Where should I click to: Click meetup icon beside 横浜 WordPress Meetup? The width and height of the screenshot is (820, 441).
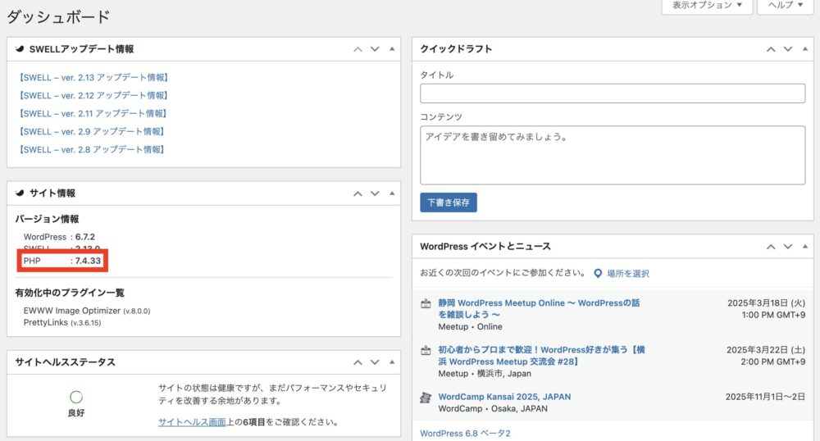pos(426,351)
